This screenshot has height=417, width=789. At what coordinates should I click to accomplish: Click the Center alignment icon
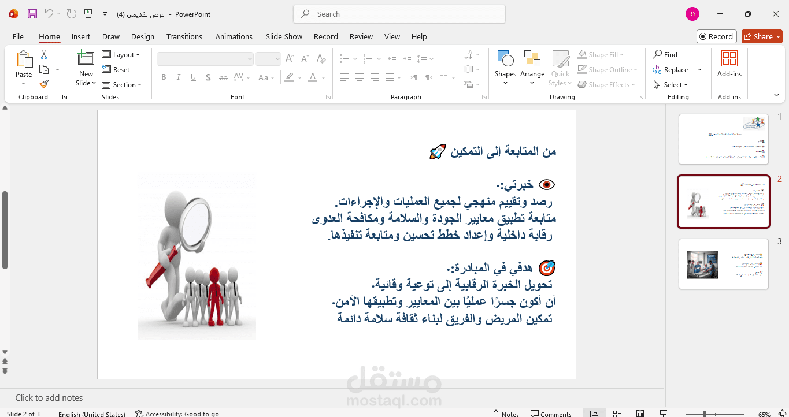coord(359,77)
